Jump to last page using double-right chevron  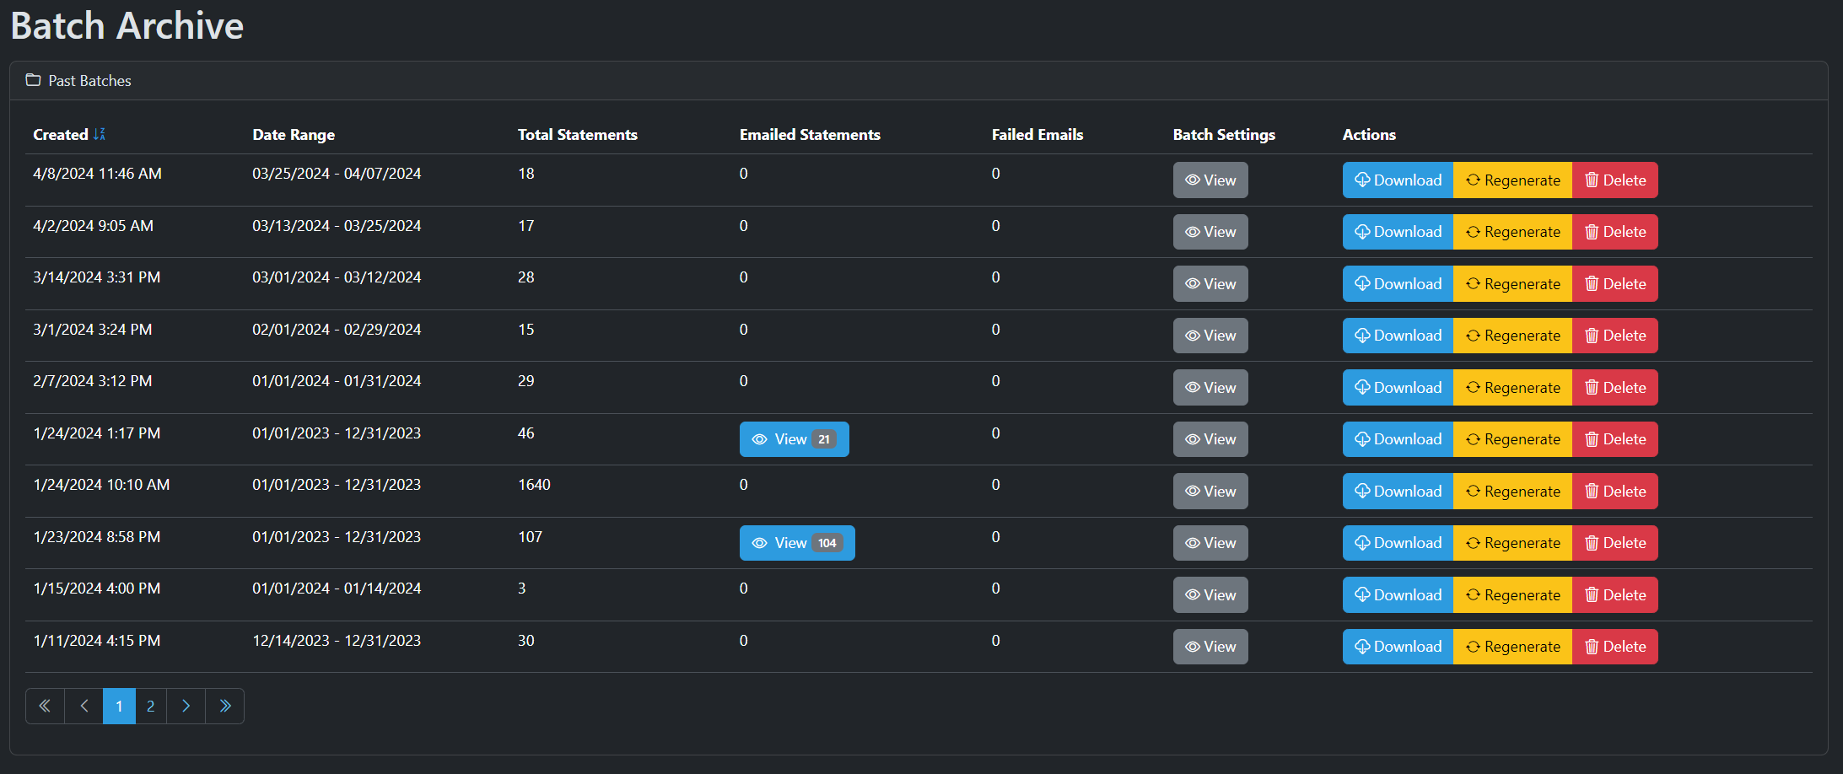click(x=224, y=706)
